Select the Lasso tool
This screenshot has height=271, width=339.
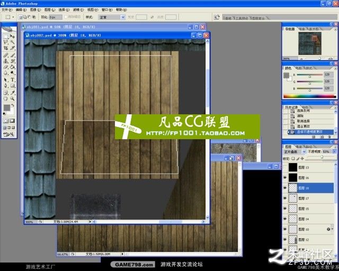[x=6, y=42]
